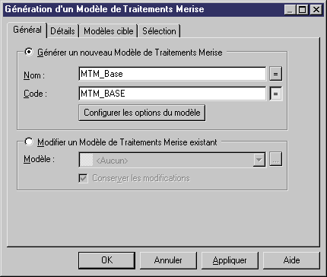
Task: Go to the Sélection tab
Action: click(159, 31)
